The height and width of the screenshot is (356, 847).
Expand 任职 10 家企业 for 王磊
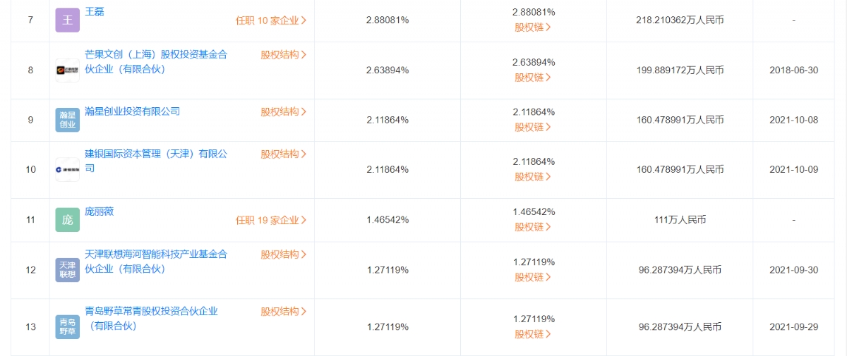pos(271,20)
